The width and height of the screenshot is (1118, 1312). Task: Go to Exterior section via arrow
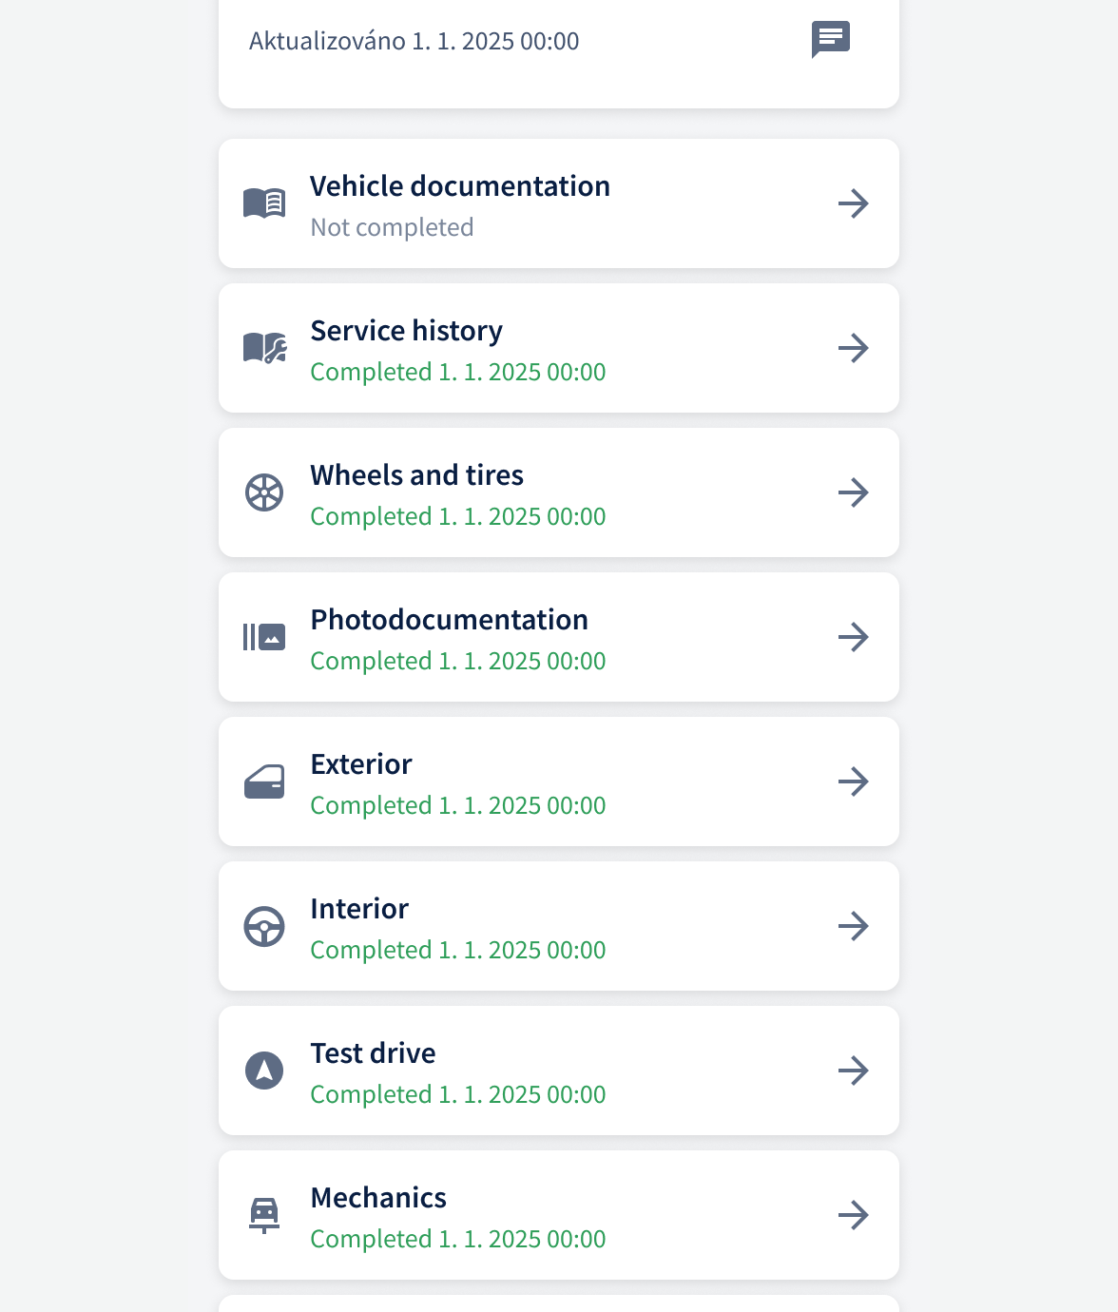tap(854, 781)
